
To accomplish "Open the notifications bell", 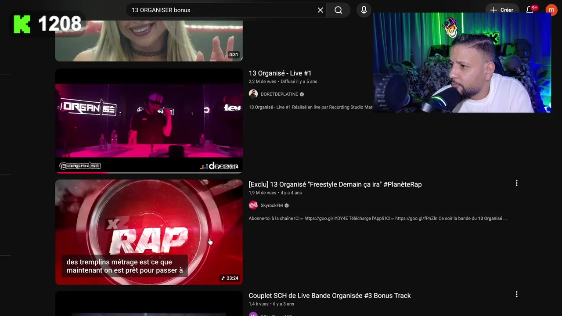I will [x=530, y=10].
